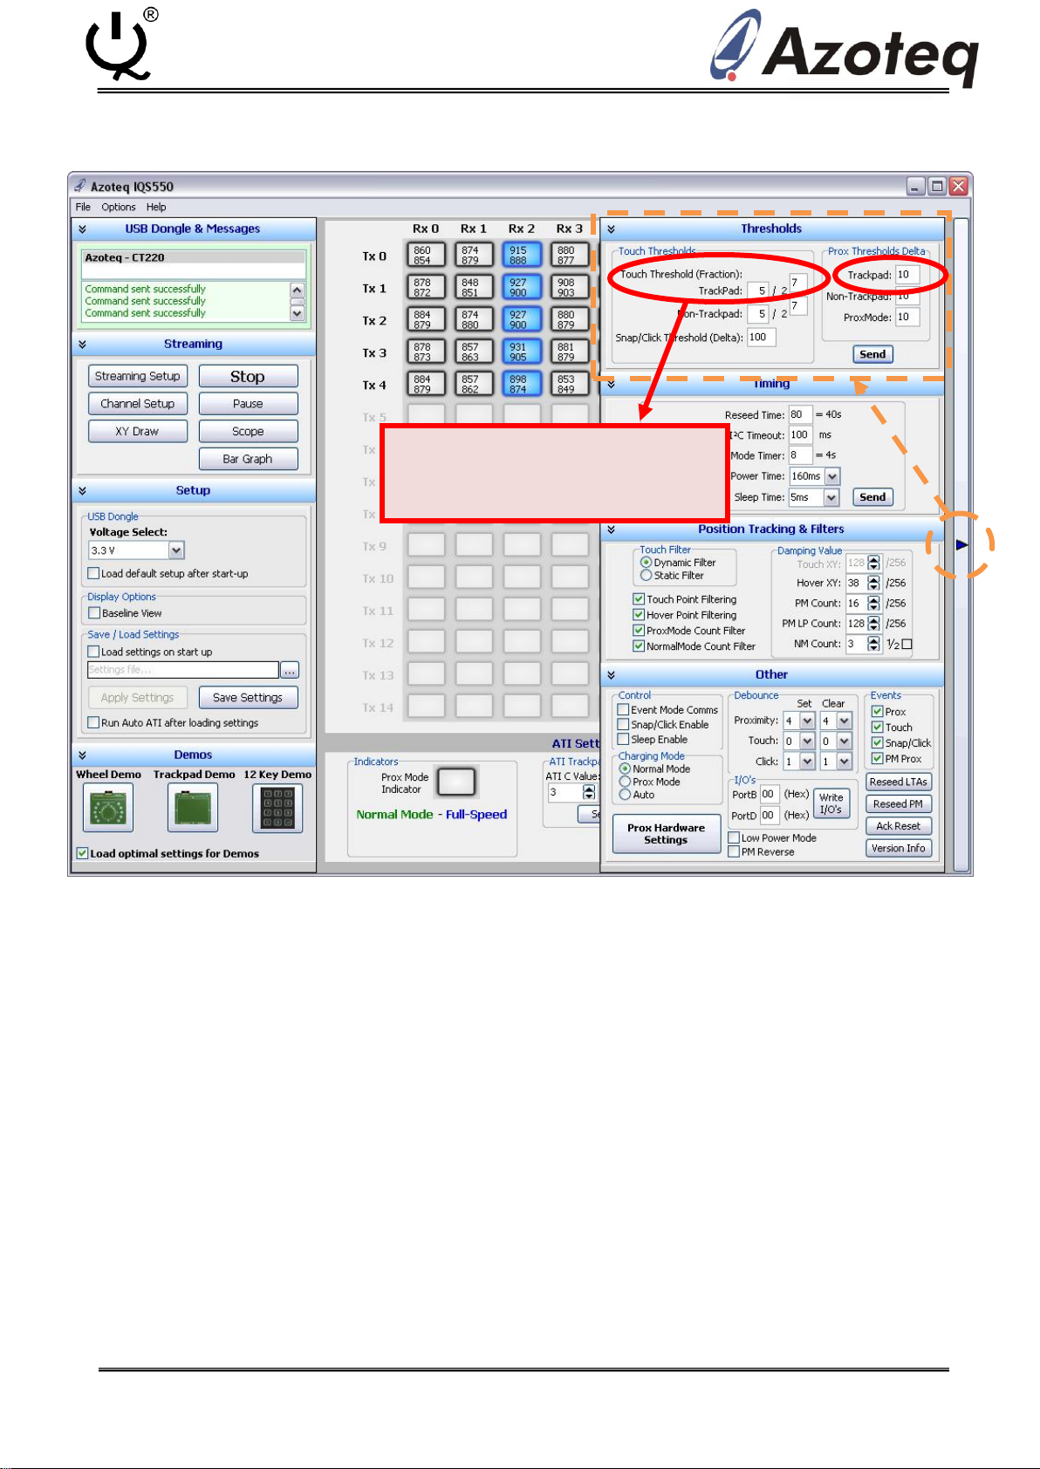Enable Load default setup after start-up

(93, 574)
